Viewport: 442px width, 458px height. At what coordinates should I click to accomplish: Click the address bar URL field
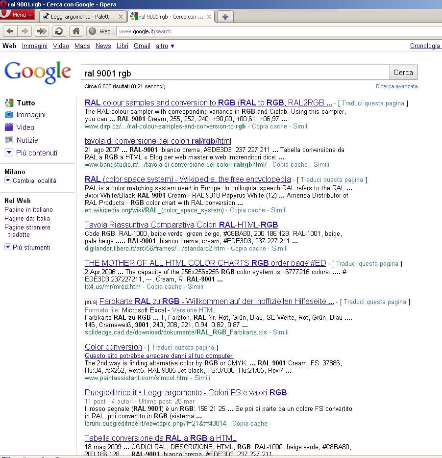[279, 31]
